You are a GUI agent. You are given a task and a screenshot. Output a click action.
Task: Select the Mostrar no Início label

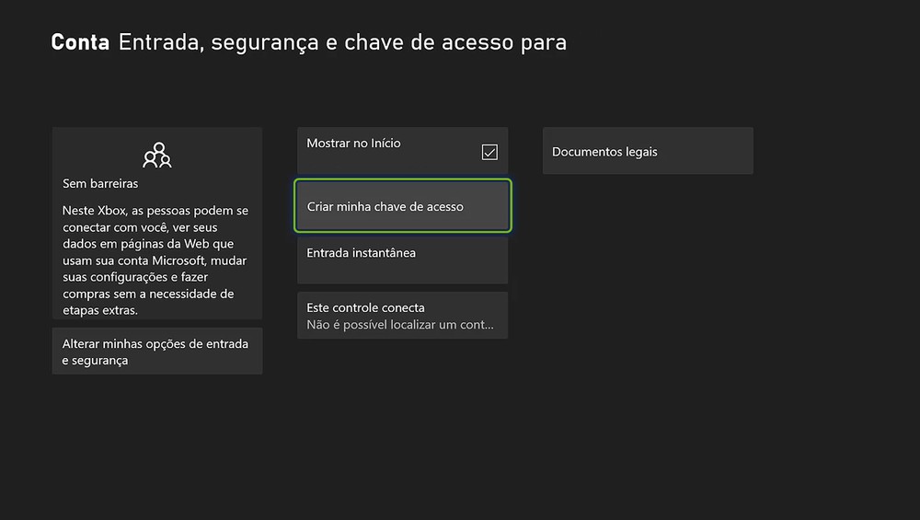click(x=353, y=144)
